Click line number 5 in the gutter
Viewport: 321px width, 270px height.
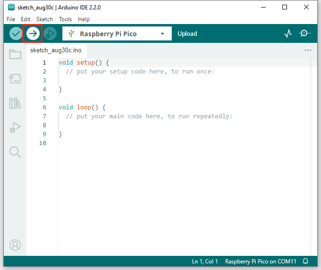pos(44,98)
